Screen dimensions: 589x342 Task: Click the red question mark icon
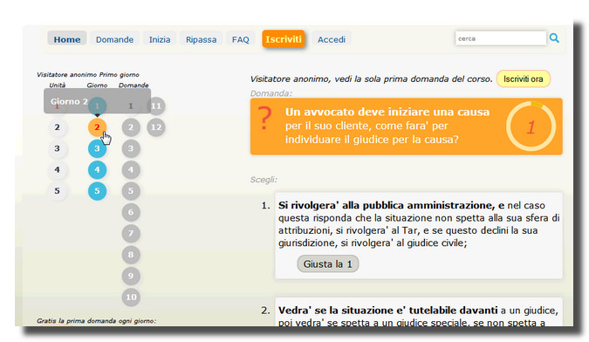[265, 119]
